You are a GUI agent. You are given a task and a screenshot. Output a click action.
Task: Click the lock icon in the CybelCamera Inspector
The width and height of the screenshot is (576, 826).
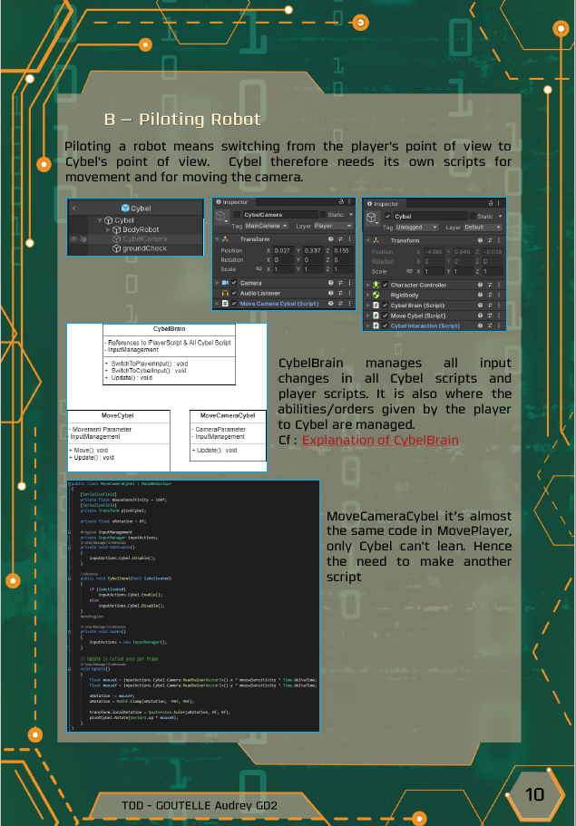tap(341, 202)
